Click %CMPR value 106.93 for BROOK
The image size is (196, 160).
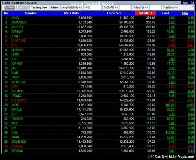(151, 151)
